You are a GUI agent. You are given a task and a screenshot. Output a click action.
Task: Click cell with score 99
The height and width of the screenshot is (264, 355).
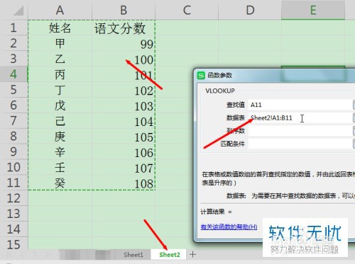[124, 44]
